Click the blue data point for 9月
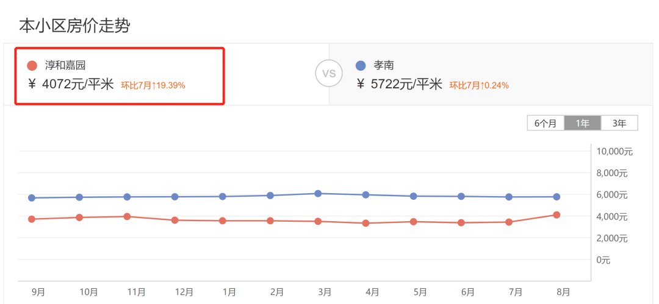Screen dimensions: 659x304 [32, 197]
